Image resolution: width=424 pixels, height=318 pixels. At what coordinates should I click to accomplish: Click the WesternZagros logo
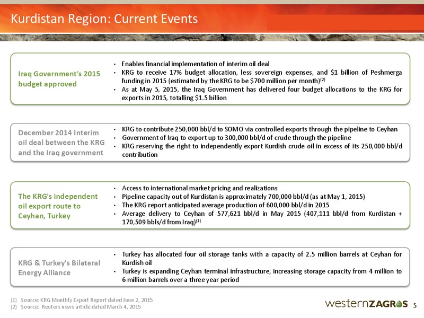(366, 304)
